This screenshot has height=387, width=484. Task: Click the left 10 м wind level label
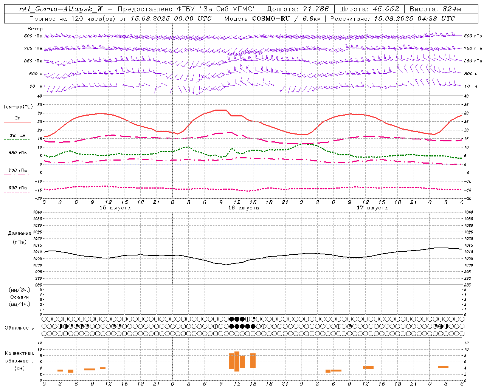point(36,86)
